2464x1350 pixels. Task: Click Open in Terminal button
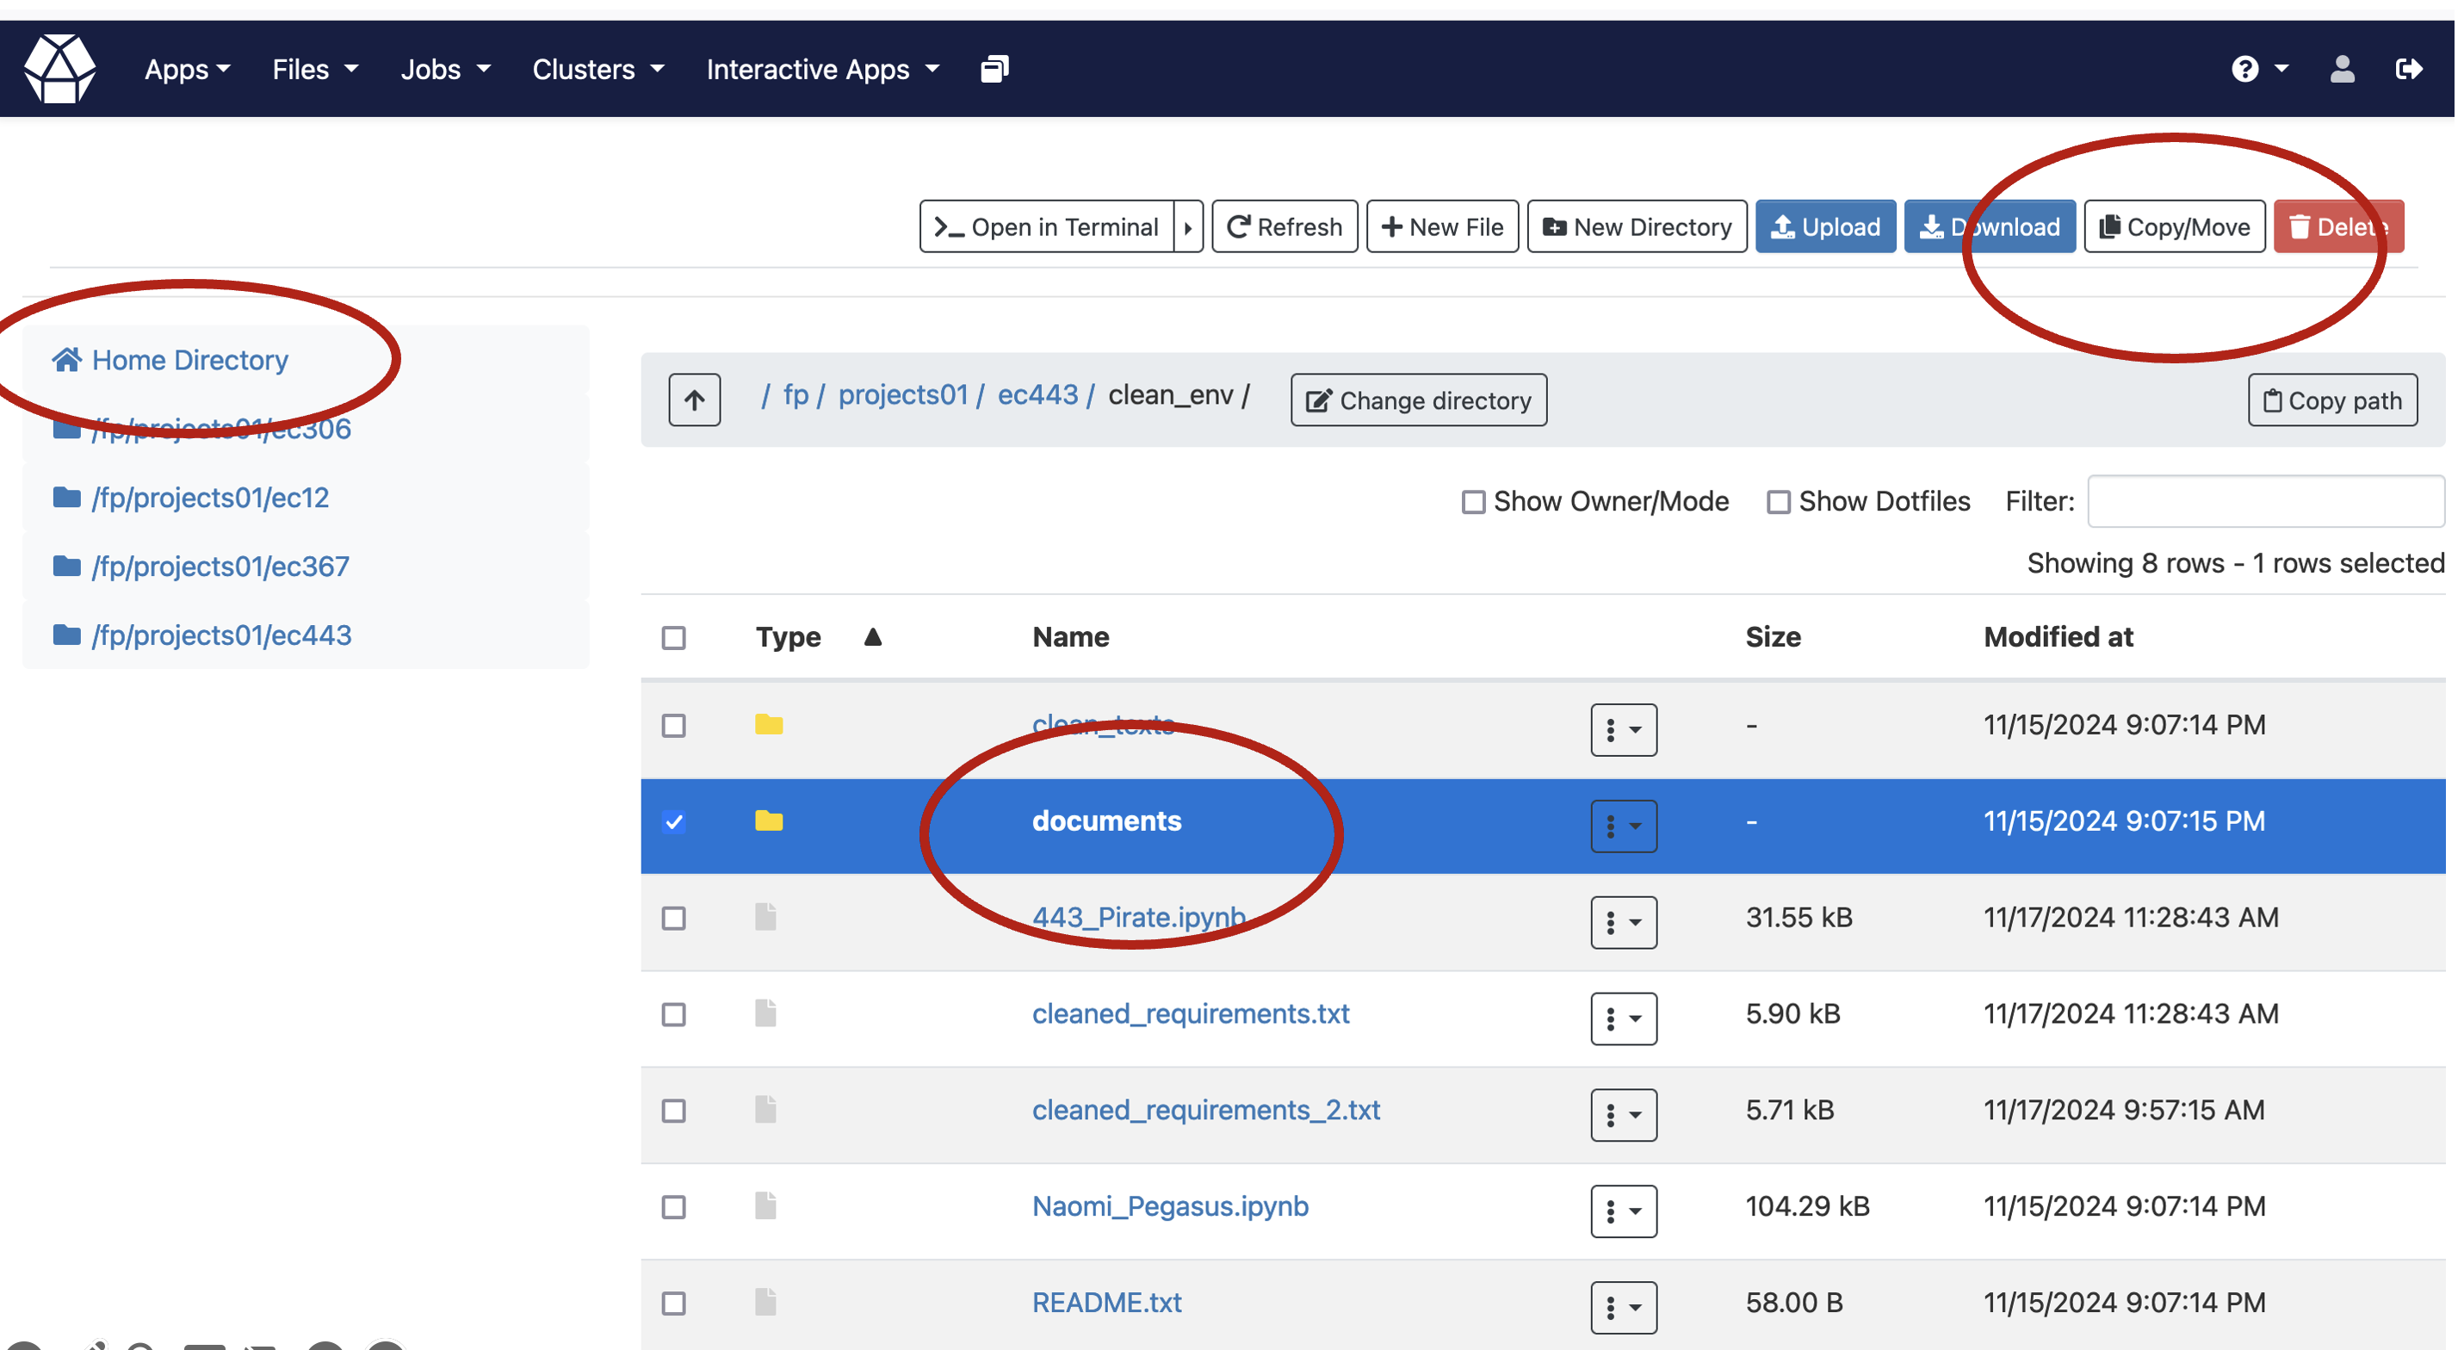point(1046,226)
